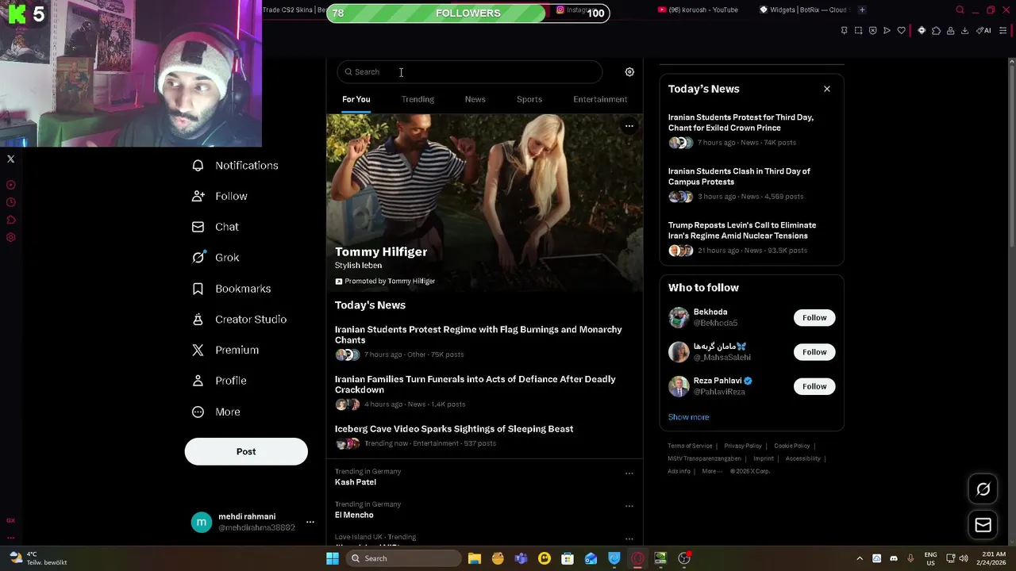
Task: Open the More circle icon
Action: [198, 412]
